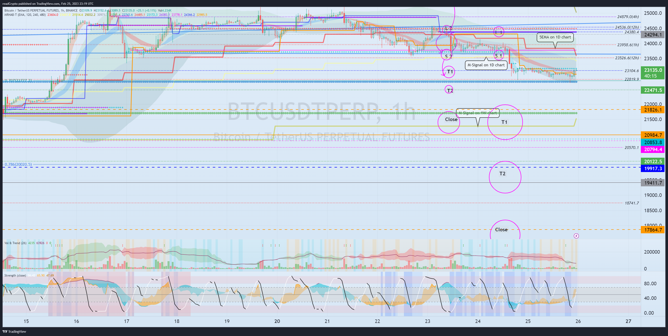Click date 19 on the time axis
668x336 pixels.
(227, 321)
